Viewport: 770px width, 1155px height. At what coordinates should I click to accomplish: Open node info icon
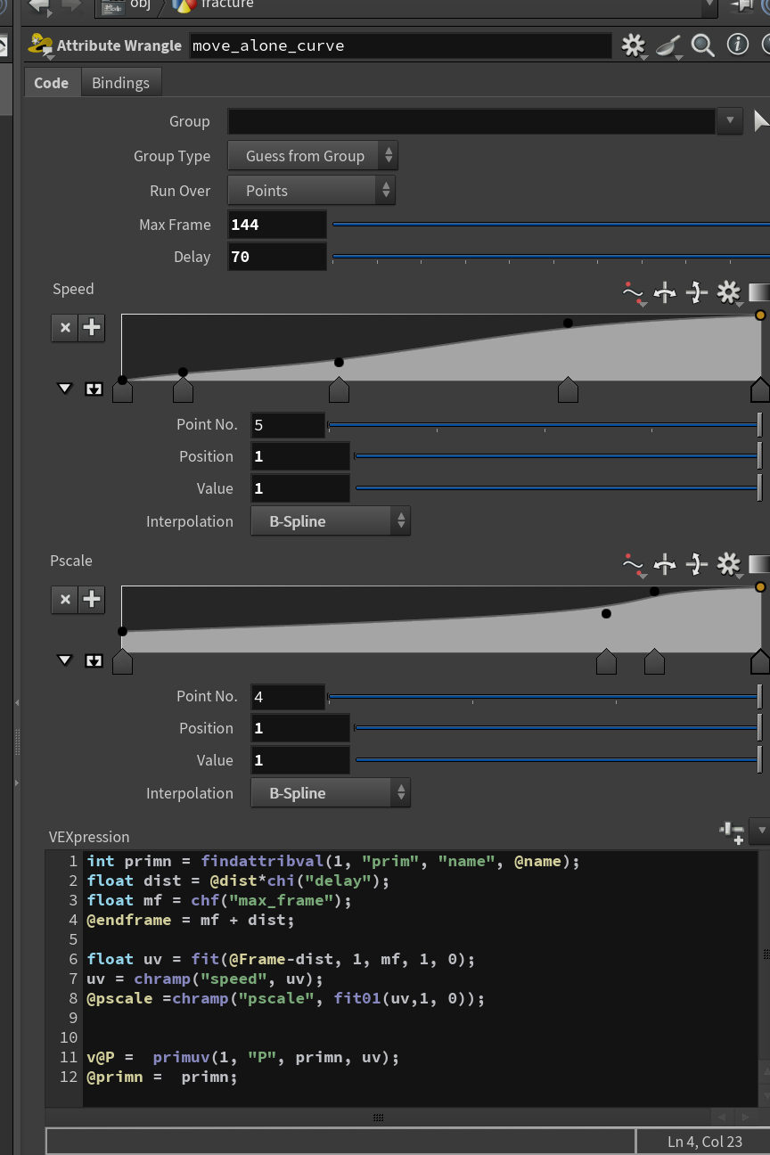(x=738, y=45)
